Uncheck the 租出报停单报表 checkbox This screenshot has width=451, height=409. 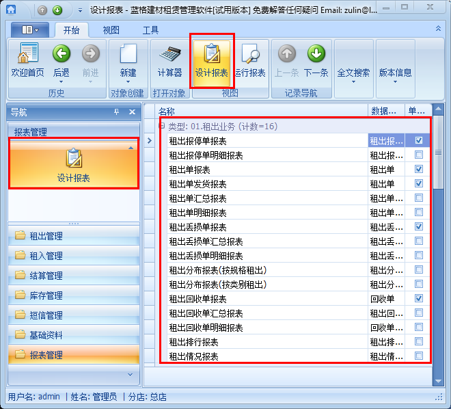pyautogui.click(x=419, y=140)
